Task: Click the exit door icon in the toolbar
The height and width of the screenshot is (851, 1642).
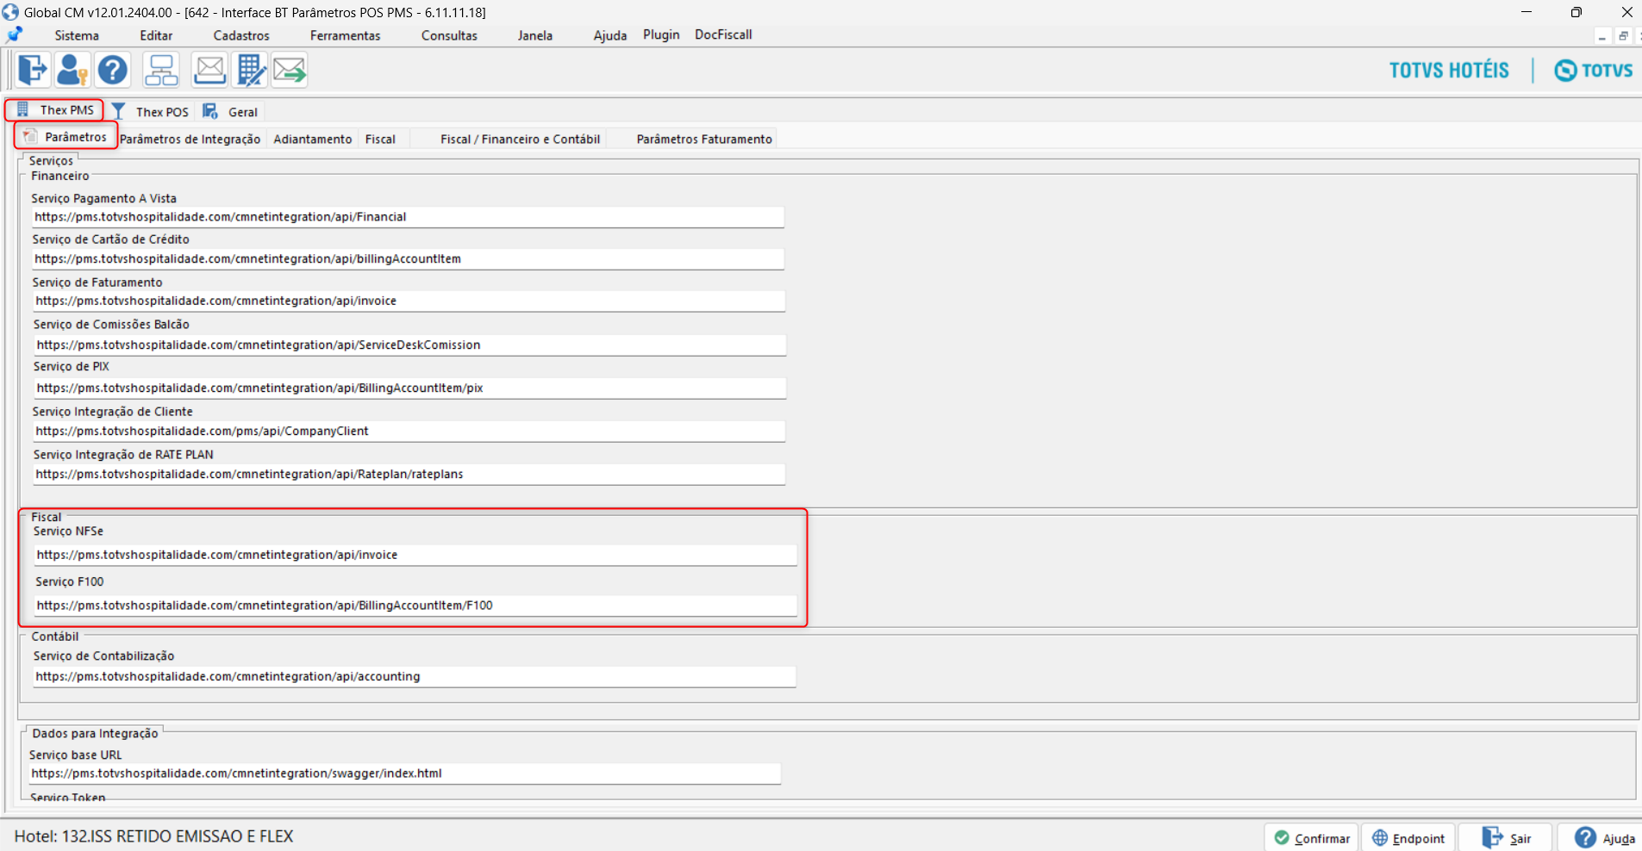Action: [x=32, y=70]
